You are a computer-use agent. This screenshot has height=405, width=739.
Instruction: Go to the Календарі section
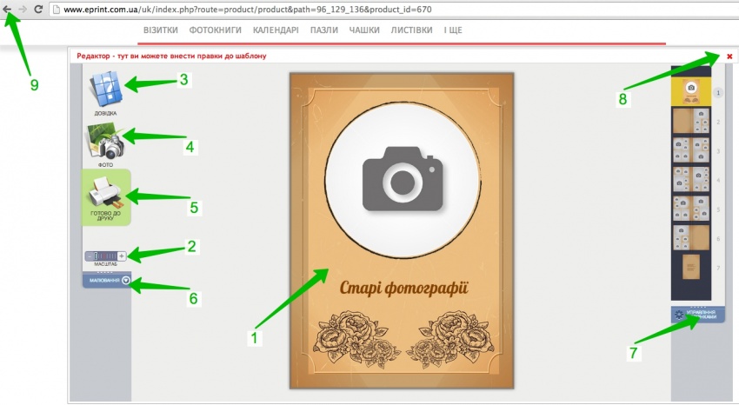click(x=276, y=30)
